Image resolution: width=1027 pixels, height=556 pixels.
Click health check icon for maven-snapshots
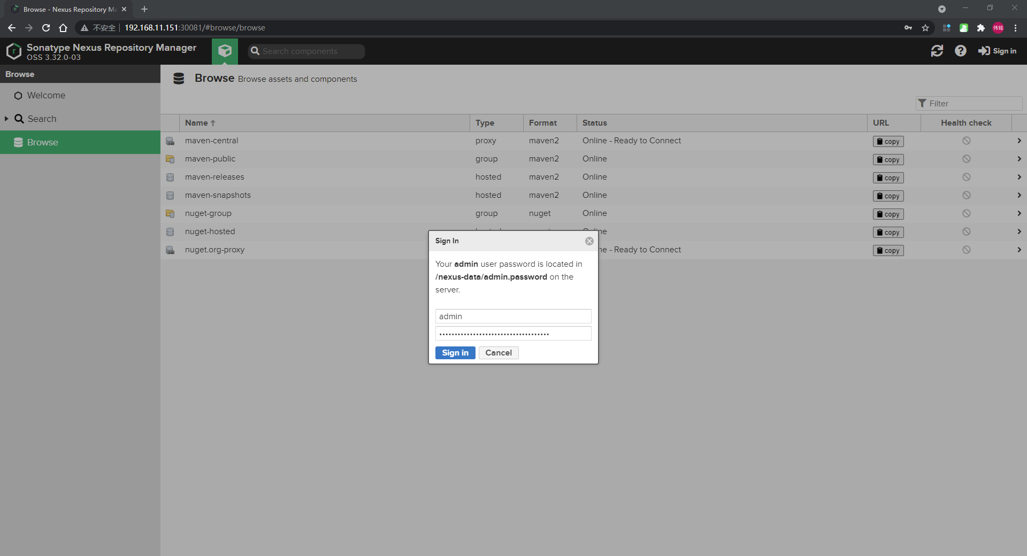point(966,195)
